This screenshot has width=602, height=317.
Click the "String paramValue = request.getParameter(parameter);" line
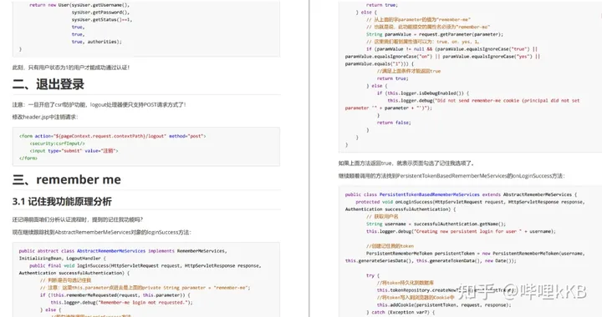435,34
